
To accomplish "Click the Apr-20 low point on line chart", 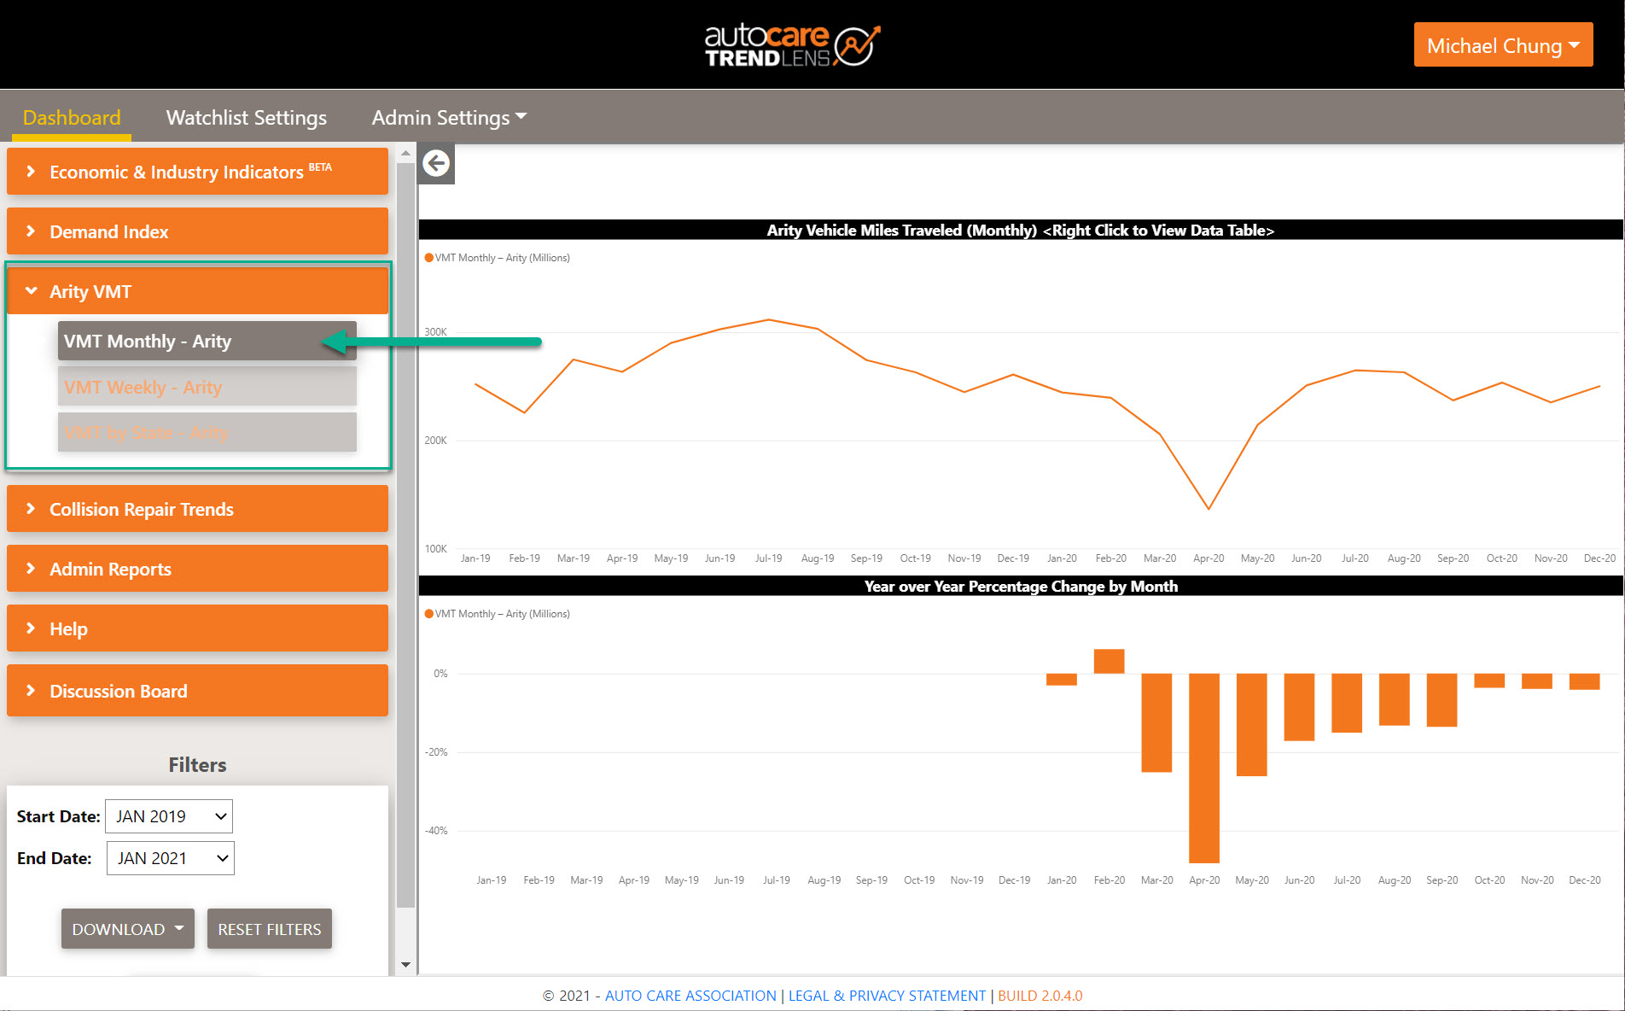I will click(1209, 509).
